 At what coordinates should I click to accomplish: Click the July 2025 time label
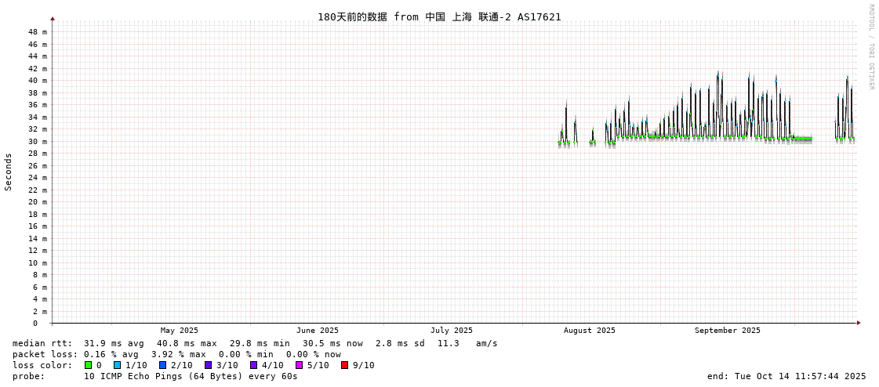pos(452,331)
